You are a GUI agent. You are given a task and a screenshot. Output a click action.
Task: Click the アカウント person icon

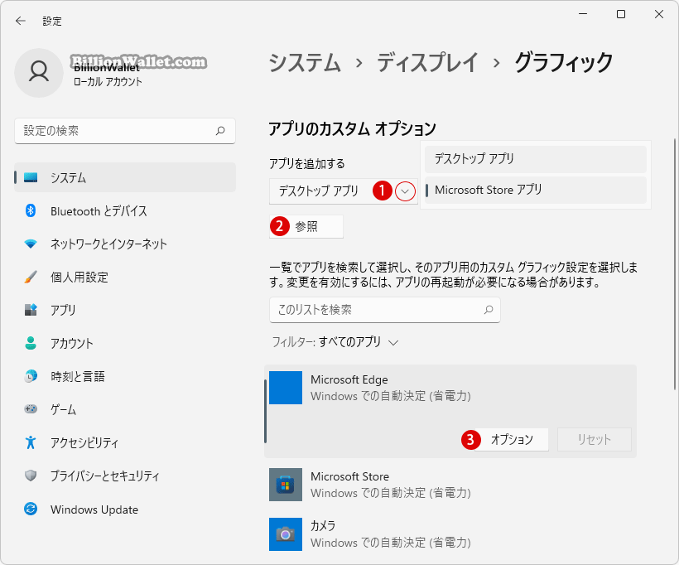[31, 343]
